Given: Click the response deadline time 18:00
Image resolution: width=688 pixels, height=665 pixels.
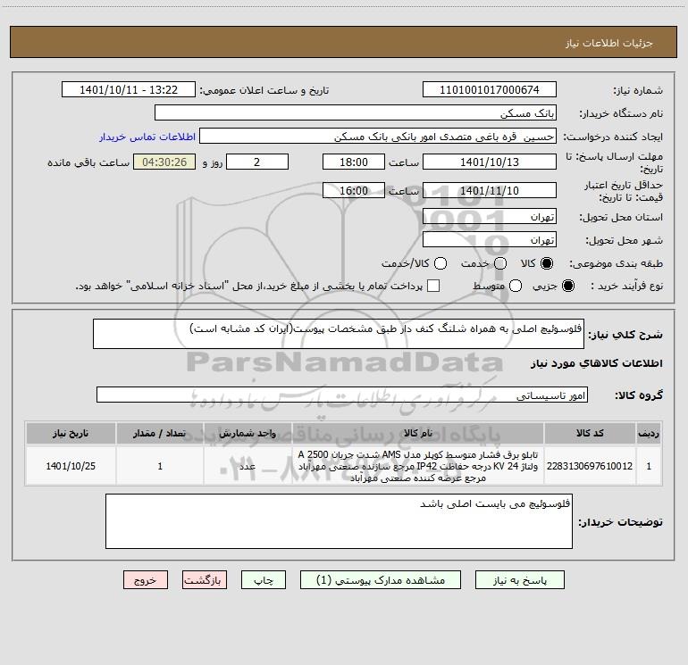Looking at the screenshot, I should [354, 162].
